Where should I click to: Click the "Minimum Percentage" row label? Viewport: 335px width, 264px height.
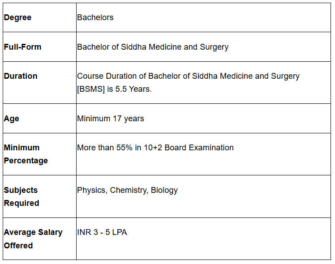26,154
